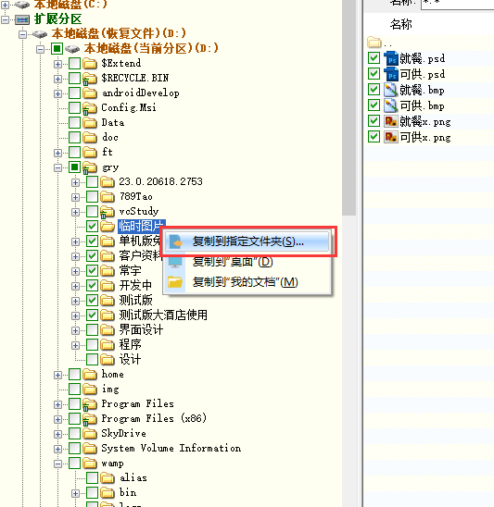
Task: Collapse the gry folder node
Action: click(x=58, y=167)
